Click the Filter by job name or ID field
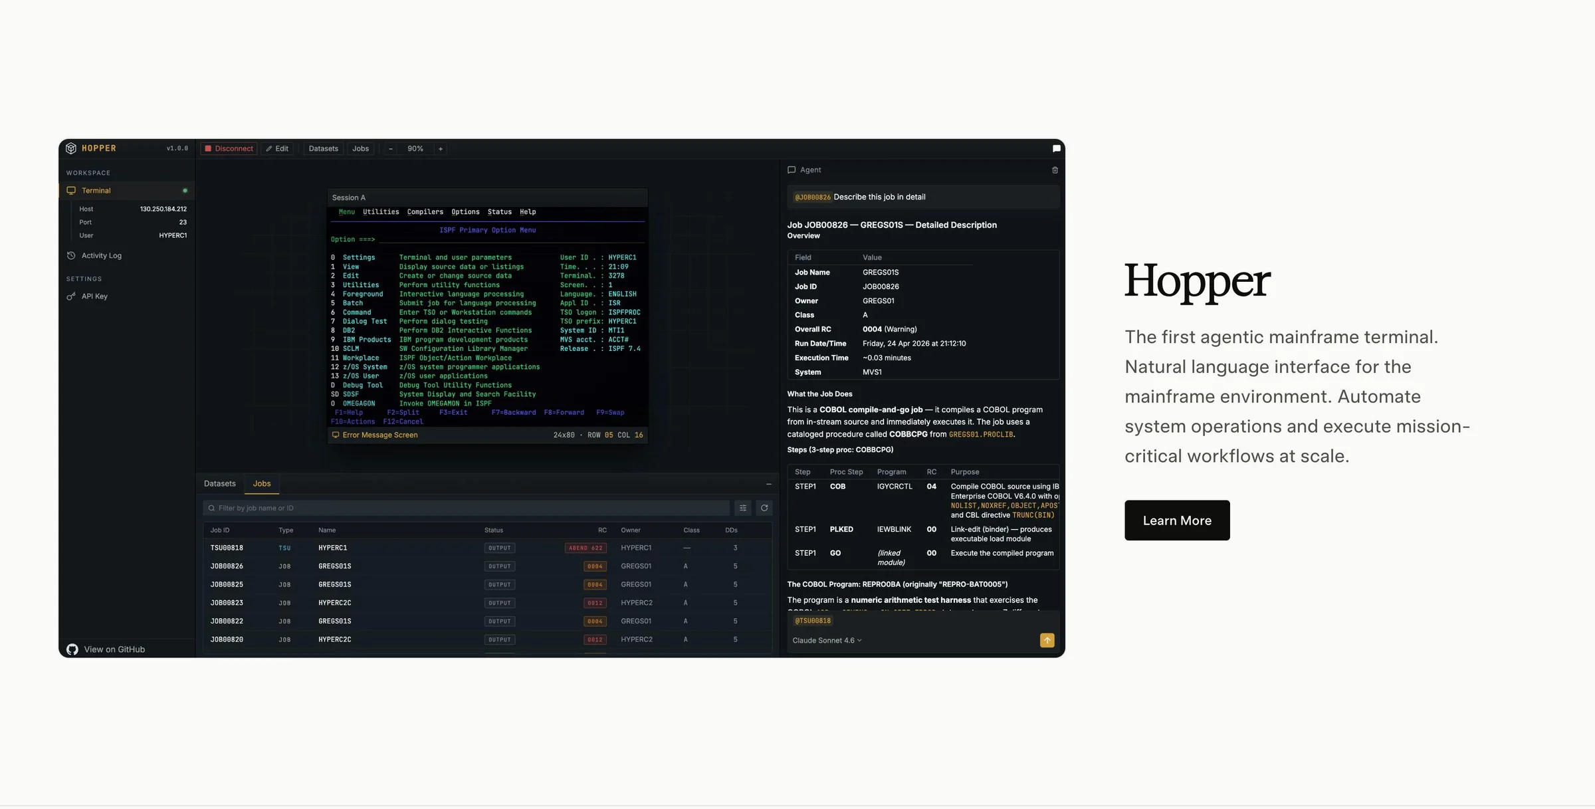 pyautogui.click(x=466, y=508)
